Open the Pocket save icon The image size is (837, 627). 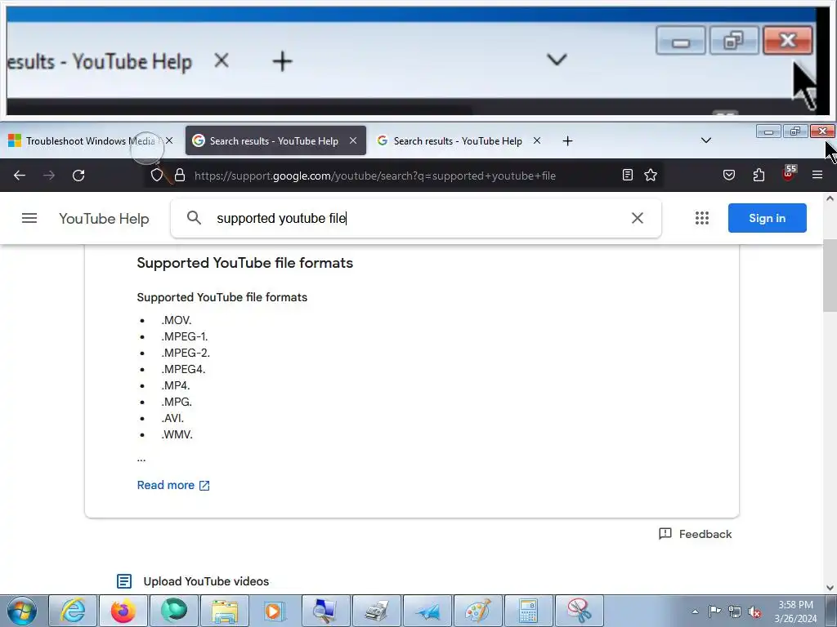coord(729,175)
